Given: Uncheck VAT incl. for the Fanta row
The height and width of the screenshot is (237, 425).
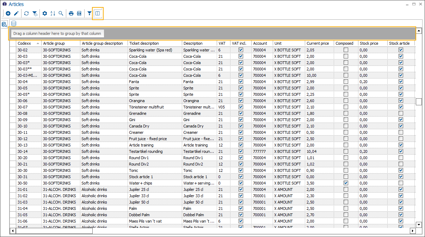Looking at the screenshot, I should click(x=241, y=82).
